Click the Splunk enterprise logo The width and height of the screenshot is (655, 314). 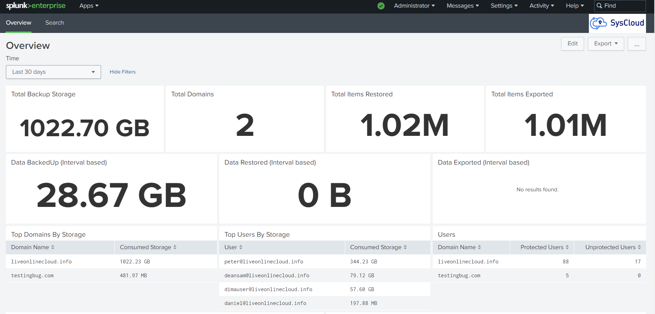(x=36, y=6)
